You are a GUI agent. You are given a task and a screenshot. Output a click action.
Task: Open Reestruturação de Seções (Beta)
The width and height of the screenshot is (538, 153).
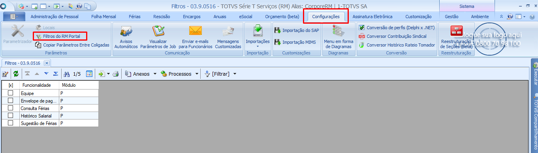(x=456, y=37)
